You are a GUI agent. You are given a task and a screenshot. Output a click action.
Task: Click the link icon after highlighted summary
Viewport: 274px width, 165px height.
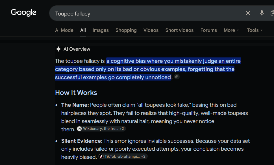pyautogui.click(x=177, y=77)
